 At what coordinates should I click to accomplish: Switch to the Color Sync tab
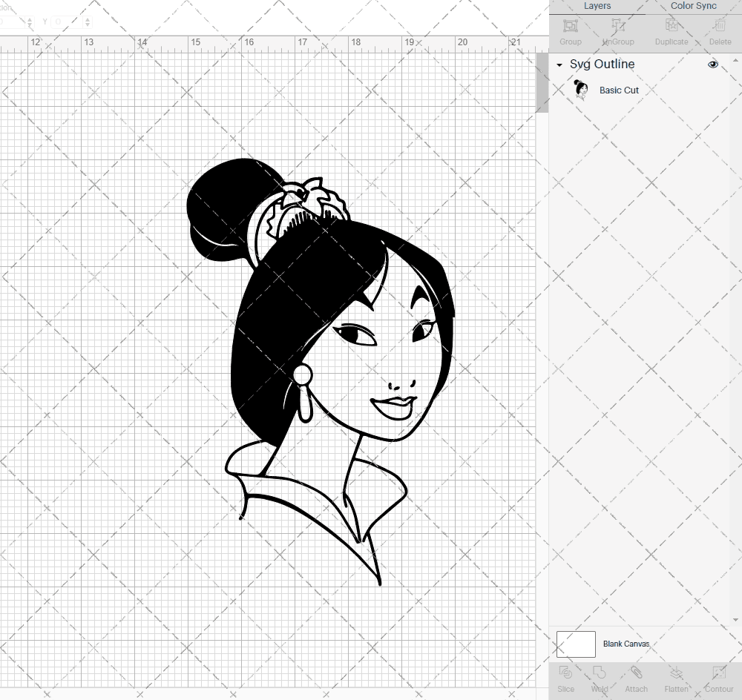(692, 6)
